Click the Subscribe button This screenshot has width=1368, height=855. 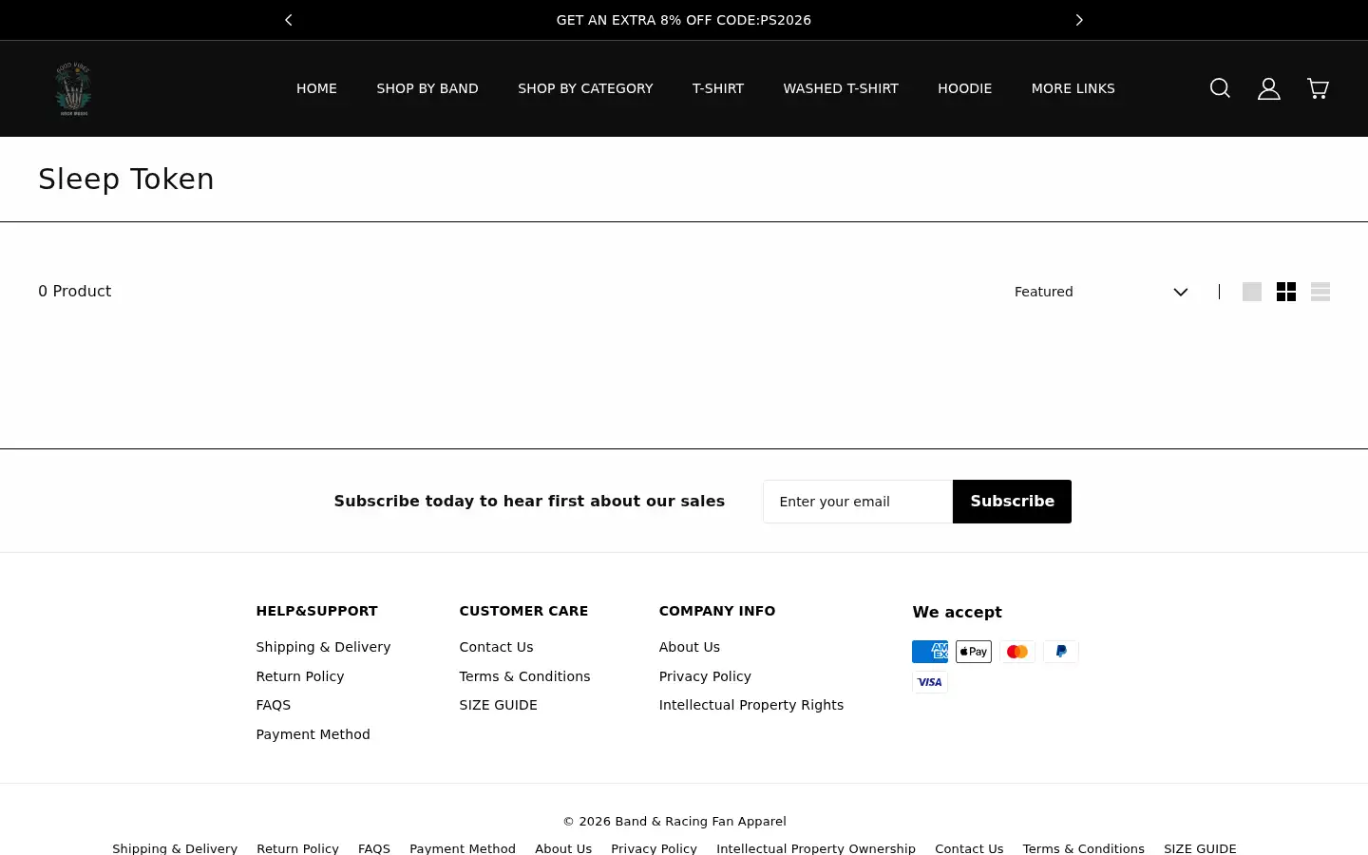tap(1012, 502)
